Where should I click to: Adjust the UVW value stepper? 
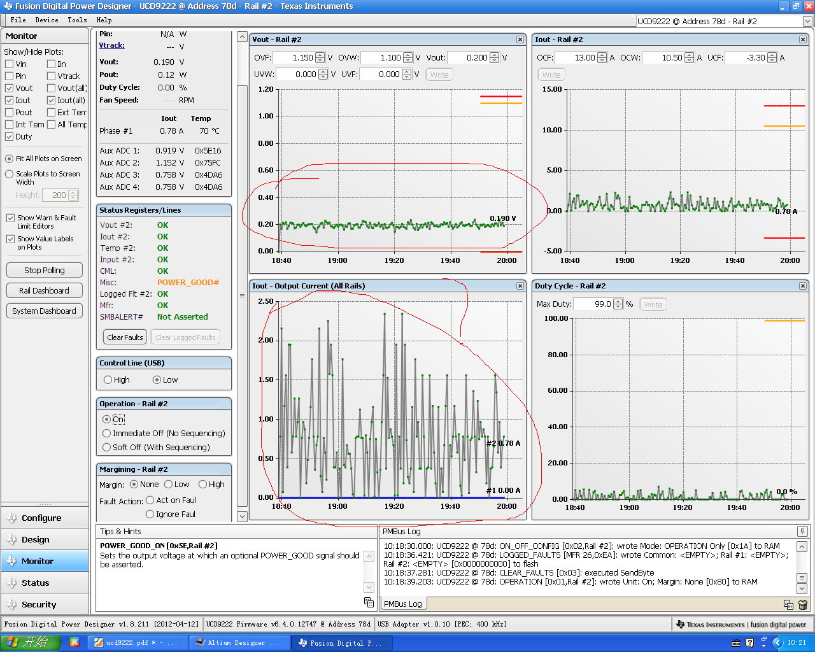pos(323,74)
